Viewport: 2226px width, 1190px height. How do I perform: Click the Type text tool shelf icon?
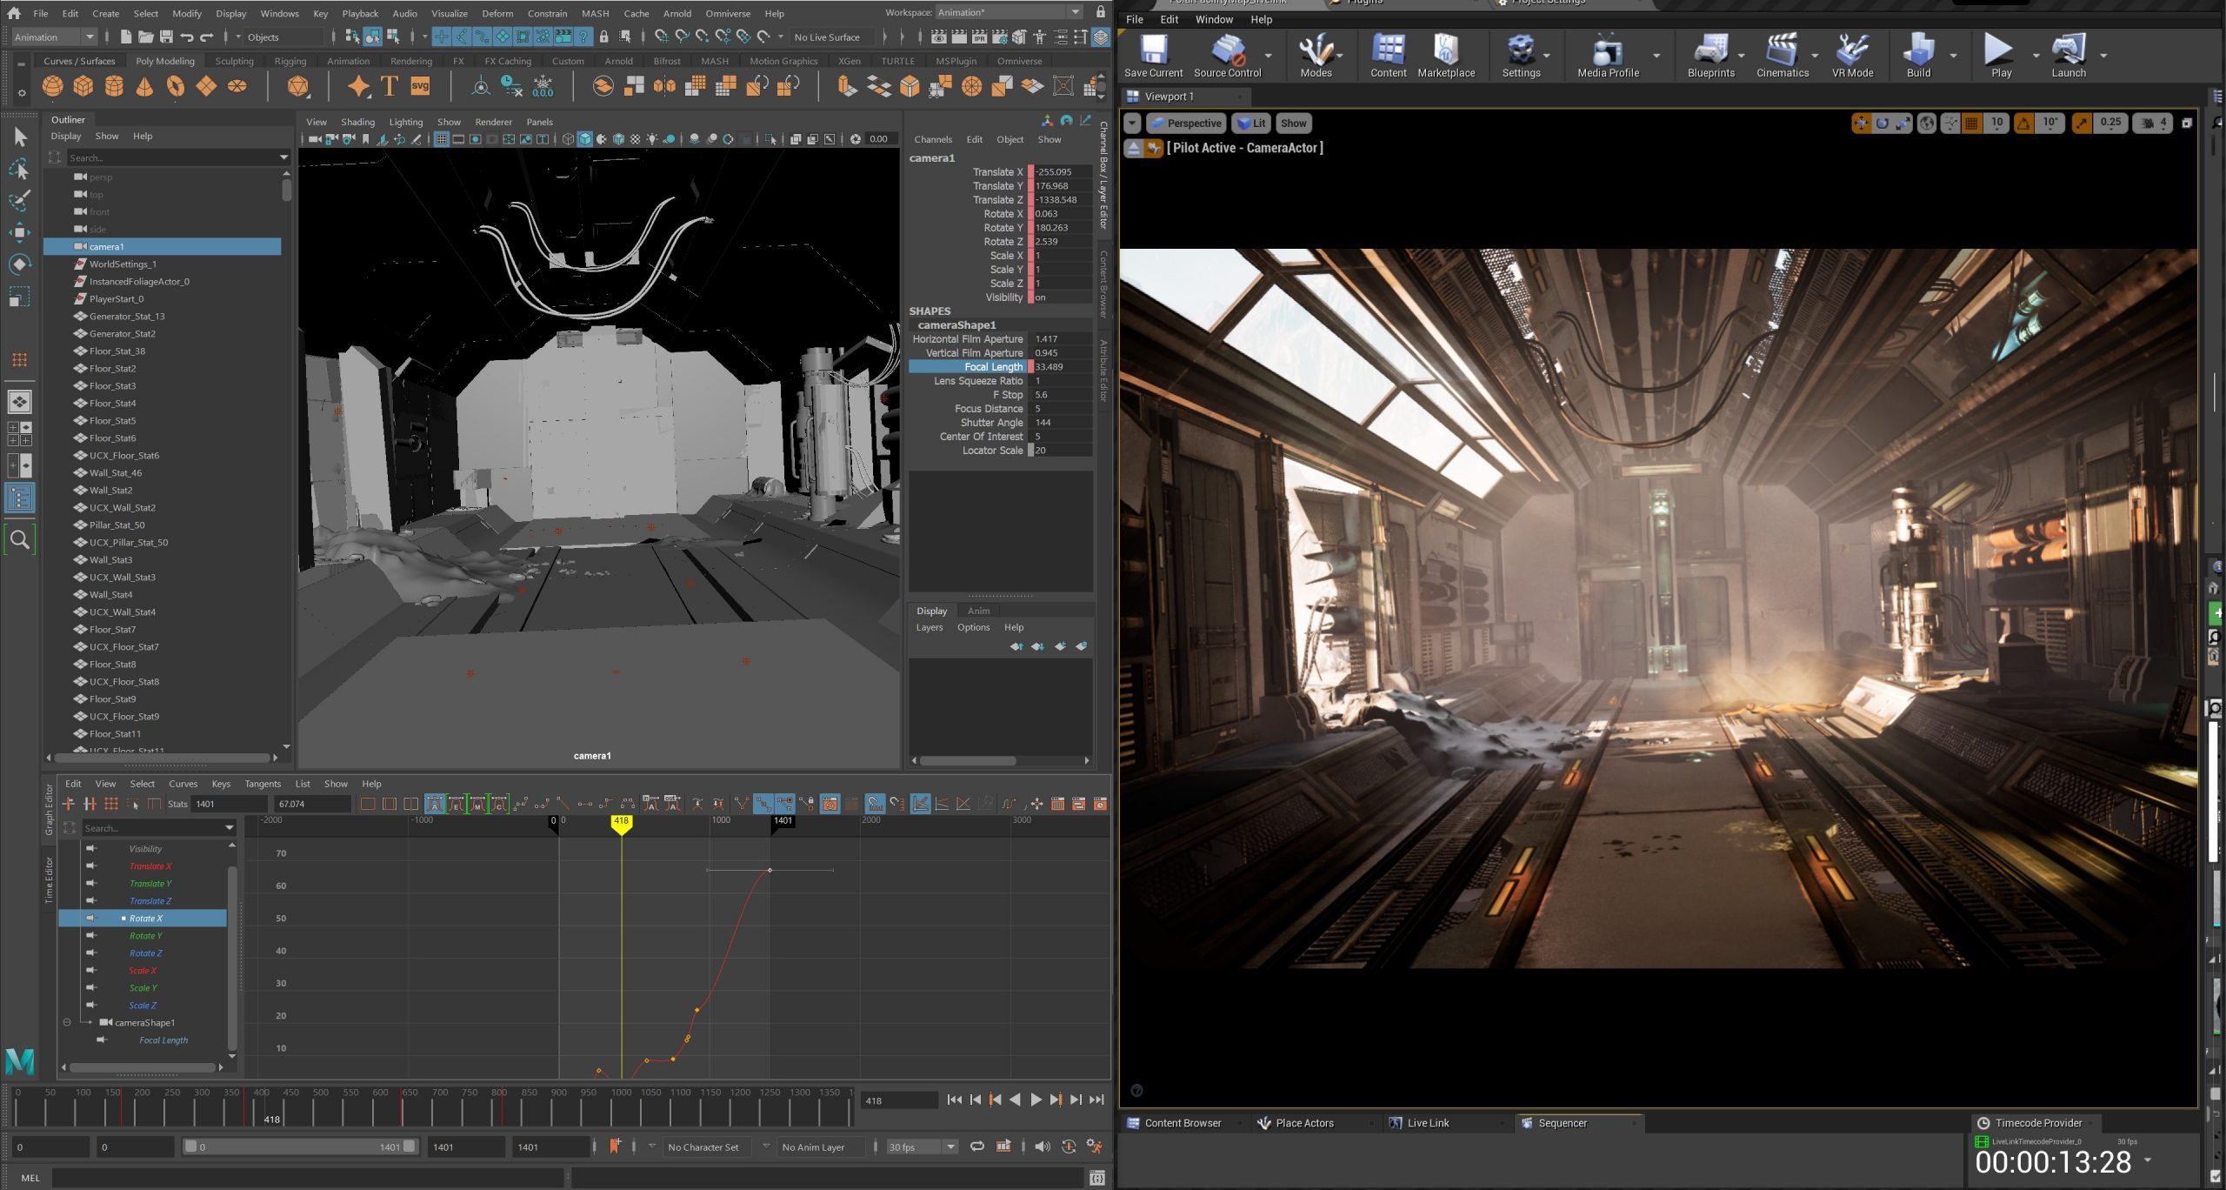(x=389, y=86)
